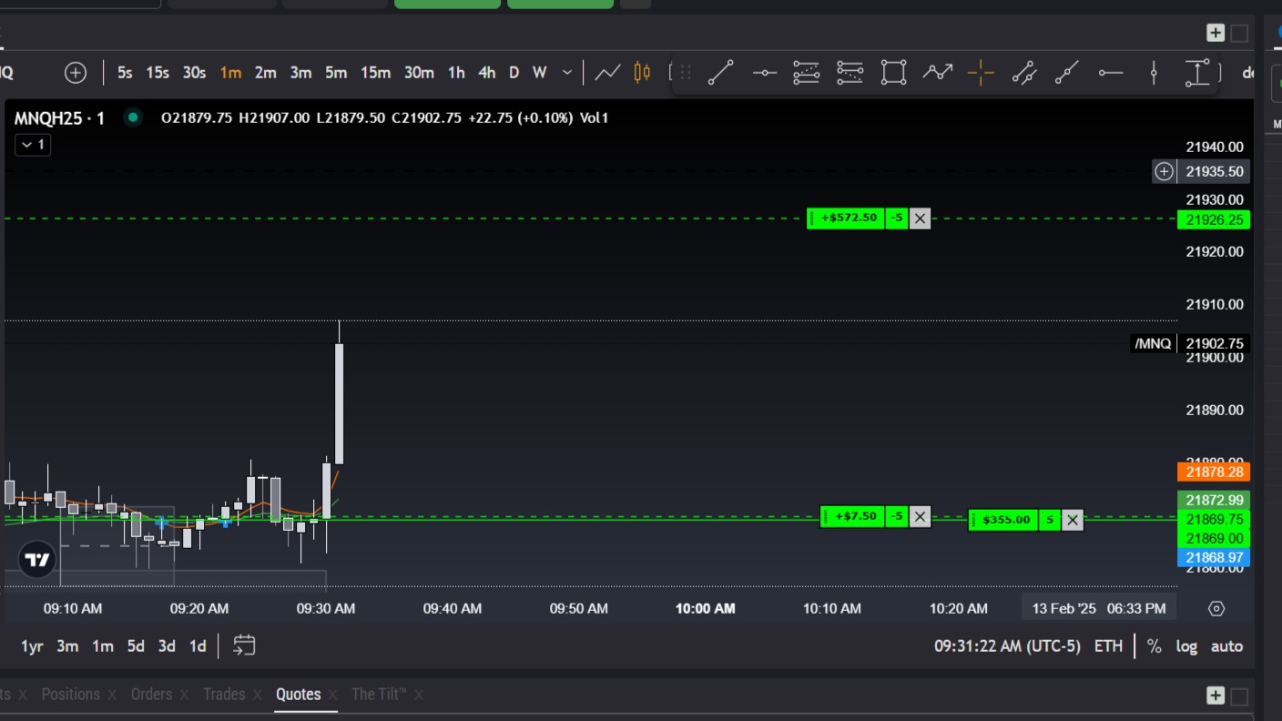Select the 1m timeframe
Viewport: 1282px width, 721px height.
click(x=230, y=73)
